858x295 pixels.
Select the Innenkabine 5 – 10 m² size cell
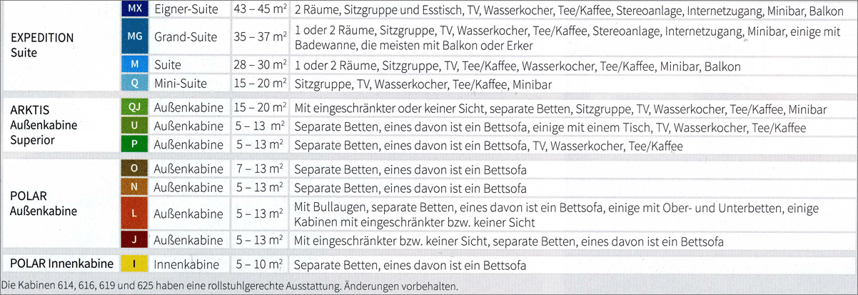(260, 265)
